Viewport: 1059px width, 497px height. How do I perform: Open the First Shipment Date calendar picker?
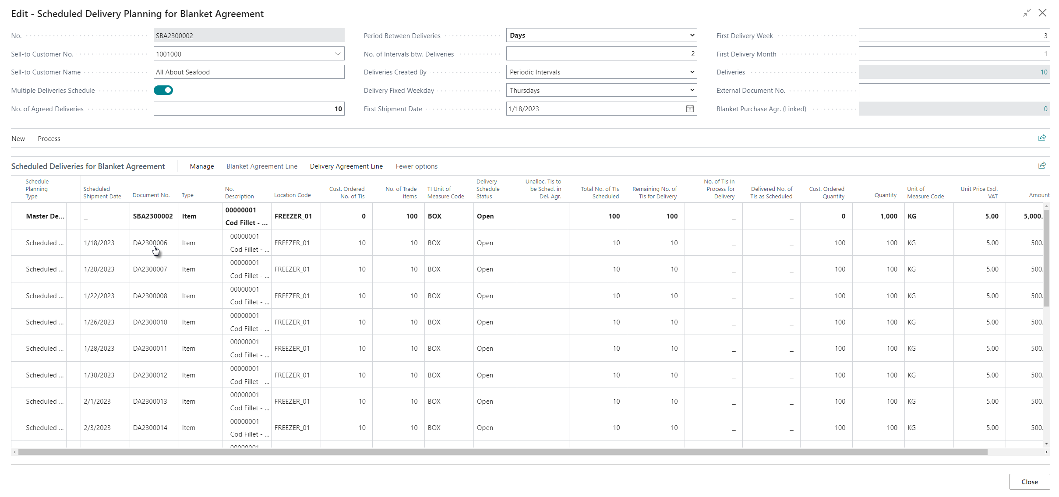tap(690, 109)
